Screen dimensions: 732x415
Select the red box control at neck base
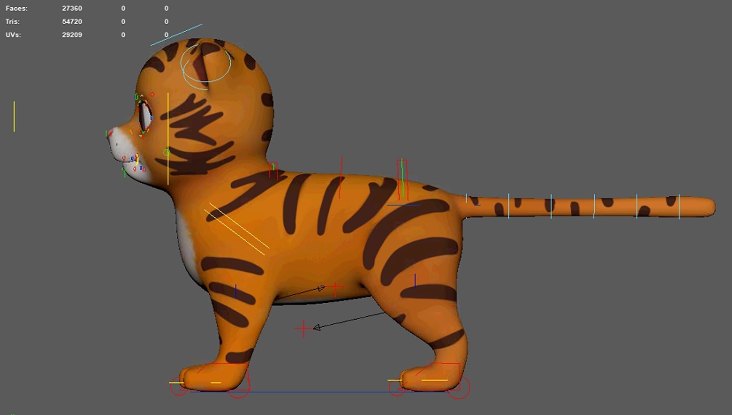click(x=273, y=171)
